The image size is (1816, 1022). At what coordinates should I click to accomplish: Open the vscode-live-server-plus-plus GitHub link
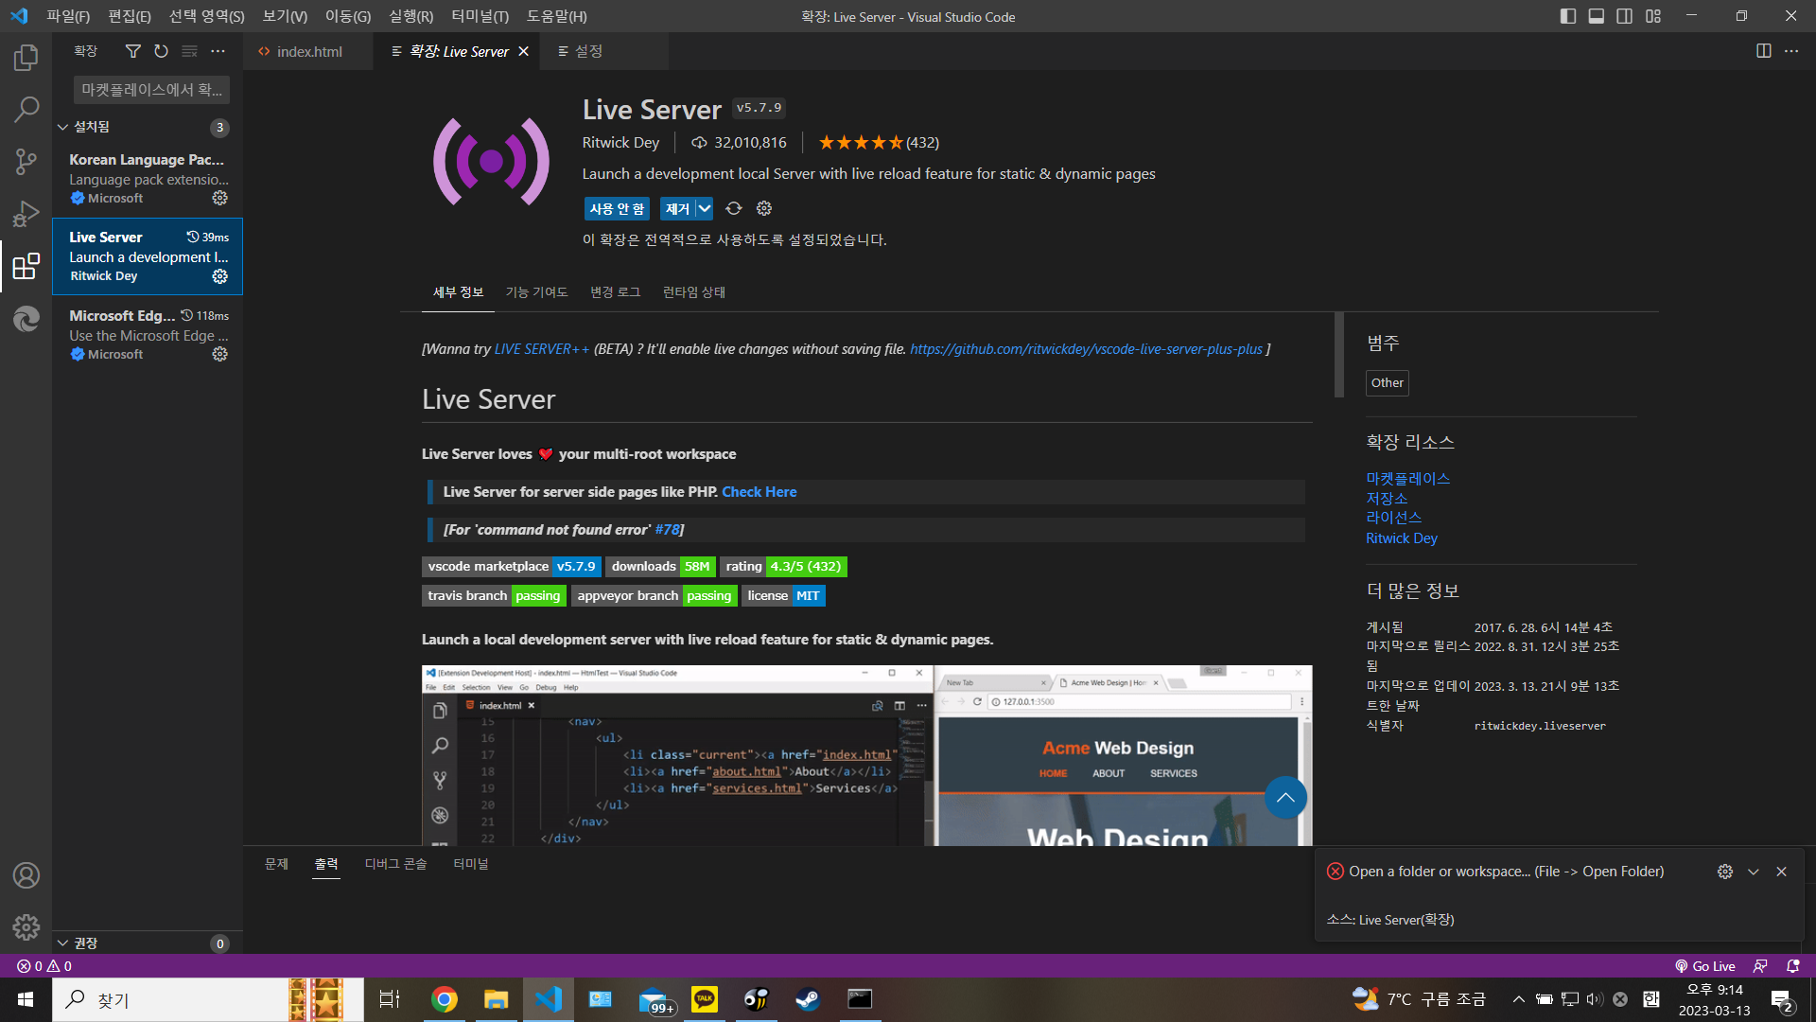tap(1086, 349)
